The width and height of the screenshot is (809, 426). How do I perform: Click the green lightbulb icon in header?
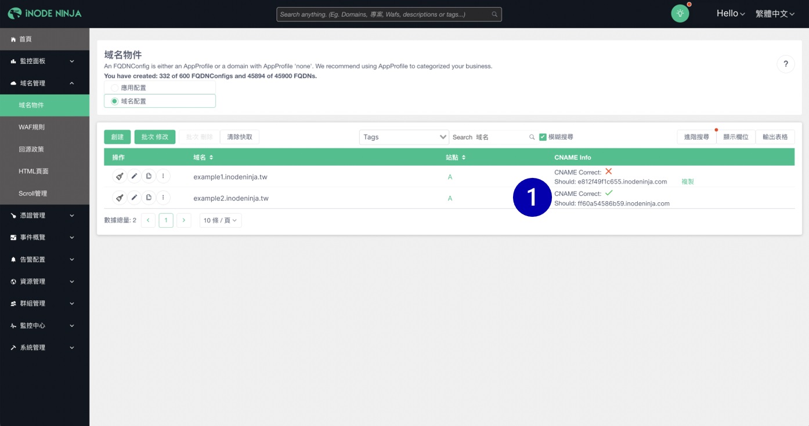pyautogui.click(x=680, y=14)
